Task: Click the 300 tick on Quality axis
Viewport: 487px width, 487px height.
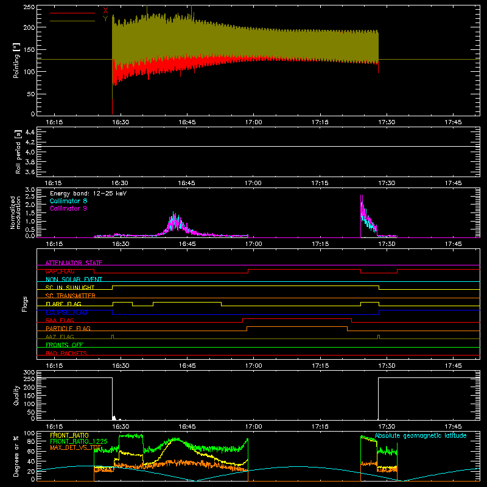Action: (x=29, y=373)
